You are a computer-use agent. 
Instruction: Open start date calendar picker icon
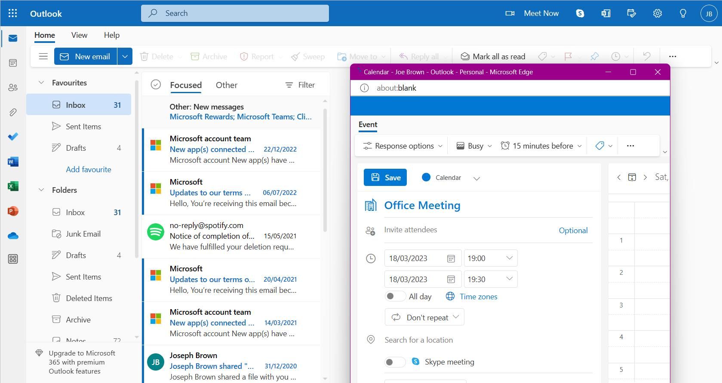(451, 258)
